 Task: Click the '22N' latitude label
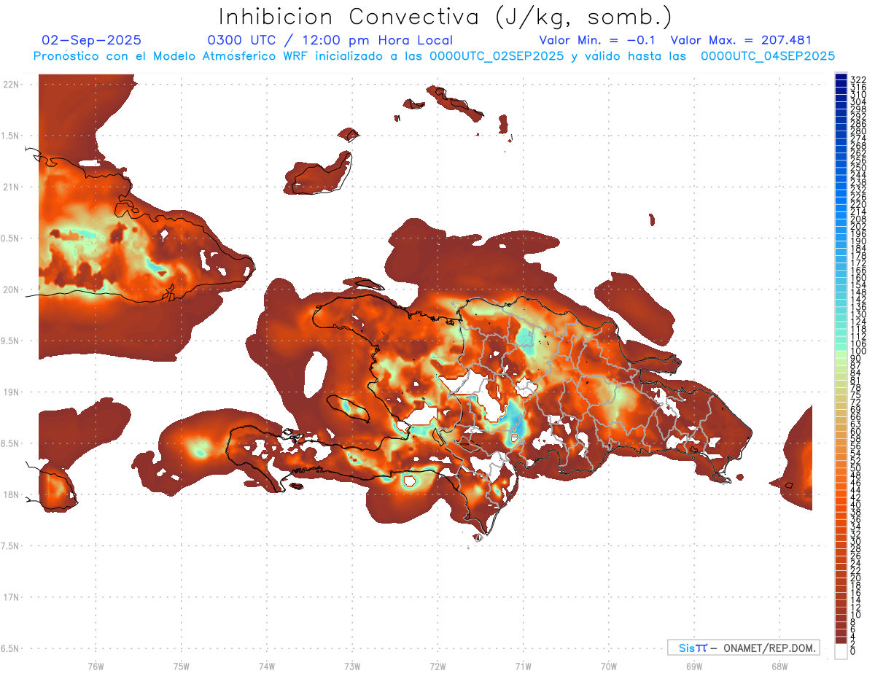(x=11, y=85)
